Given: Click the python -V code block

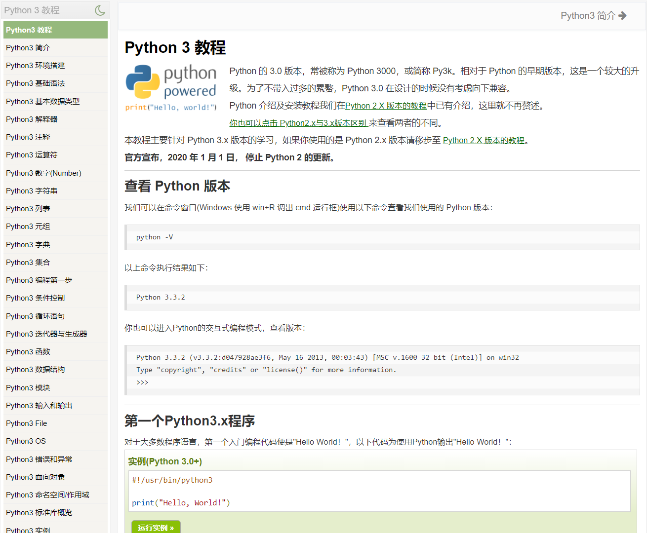Looking at the screenshot, I should (x=382, y=237).
